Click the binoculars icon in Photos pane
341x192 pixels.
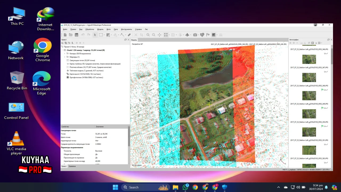coord(309,43)
